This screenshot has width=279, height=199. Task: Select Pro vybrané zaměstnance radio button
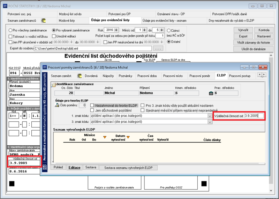tap(54, 30)
